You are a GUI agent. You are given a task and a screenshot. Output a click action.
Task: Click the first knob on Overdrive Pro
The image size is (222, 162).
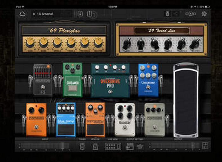click(97, 67)
